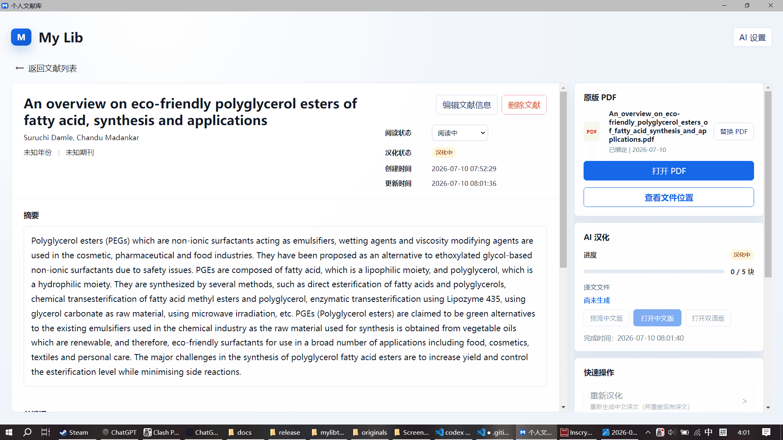Open Screen... folder in taskbar
Viewport: 783px width, 440px height.
click(411, 432)
